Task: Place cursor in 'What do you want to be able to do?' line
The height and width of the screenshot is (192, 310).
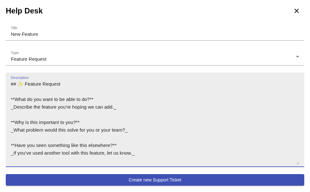Action: 52,99
